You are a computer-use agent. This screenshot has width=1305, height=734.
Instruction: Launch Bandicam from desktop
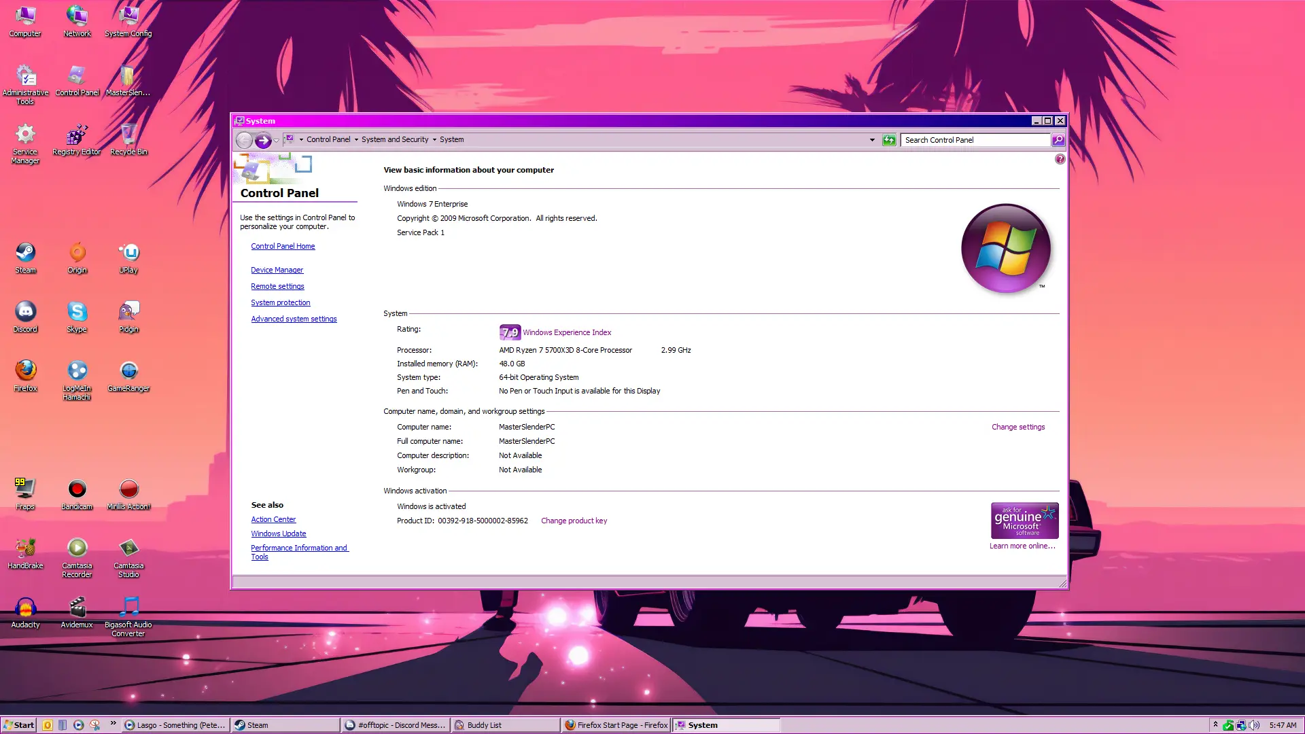77,494
